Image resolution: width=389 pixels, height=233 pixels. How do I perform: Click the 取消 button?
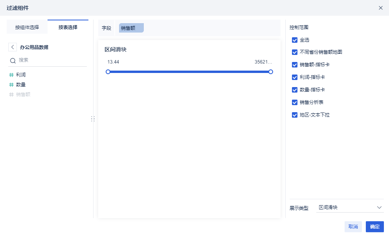[353, 227]
